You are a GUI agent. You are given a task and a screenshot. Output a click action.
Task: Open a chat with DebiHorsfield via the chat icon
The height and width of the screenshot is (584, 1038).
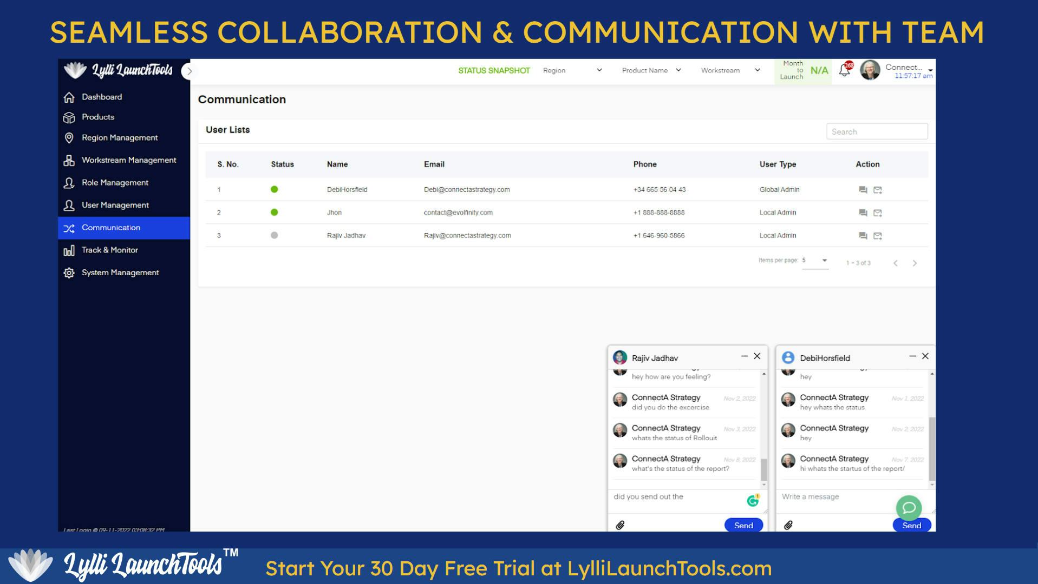click(863, 189)
